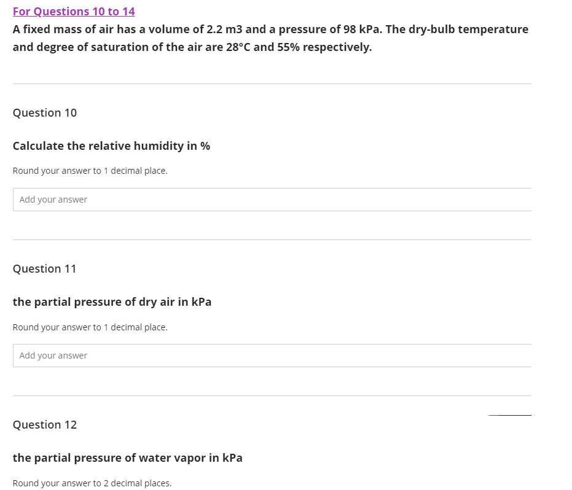Click the rounding hint under Question 11
This screenshot has width=572, height=490.
90,327
